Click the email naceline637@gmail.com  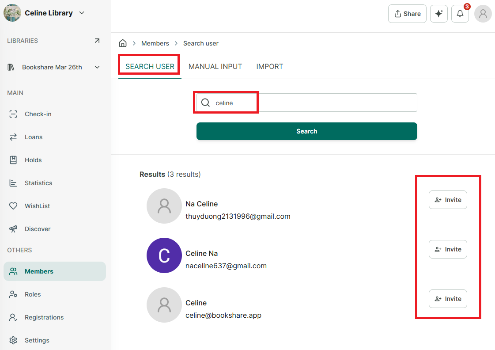click(x=226, y=266)
